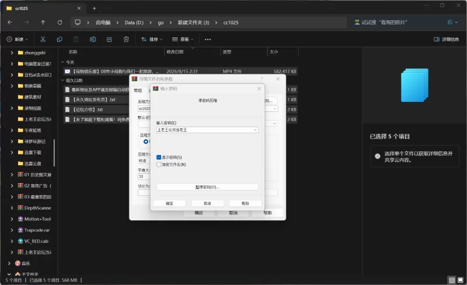Open the password history dropdown arrow
Image resolution: width=467 pixels, height=285 pixels.
coord(255,130)
